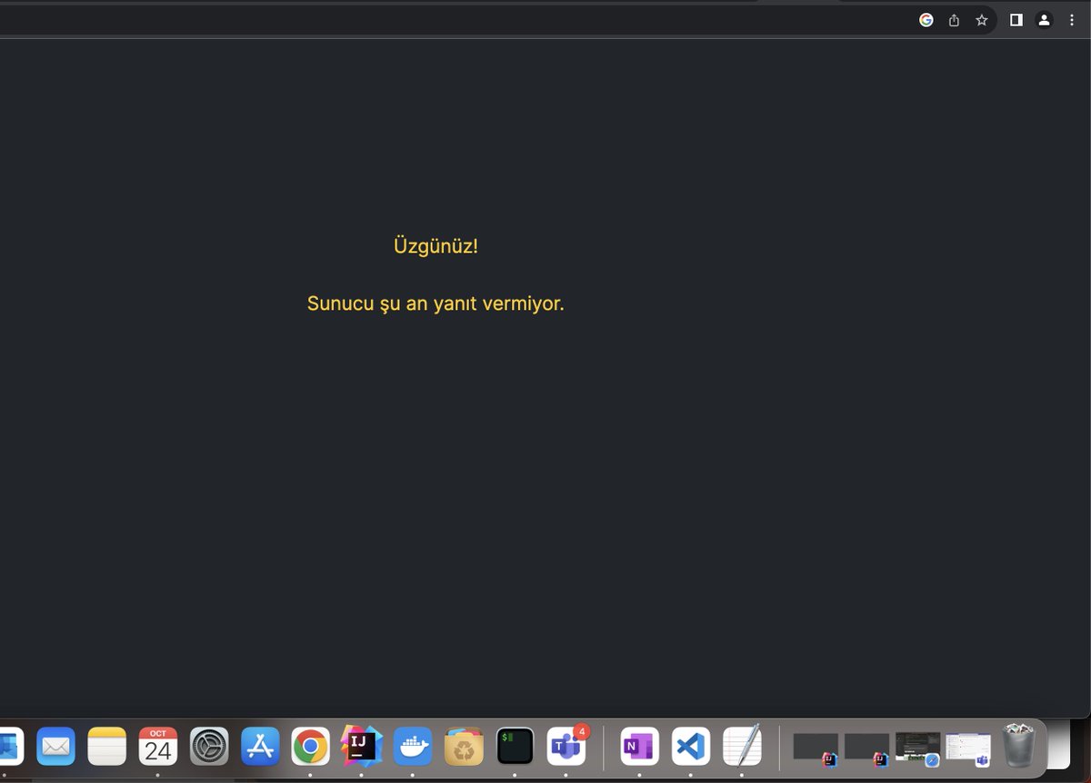Open Docker Desktop from the dock
Image resolution: width=1091 pixels, height=783 pixels.
pos(413,747)
